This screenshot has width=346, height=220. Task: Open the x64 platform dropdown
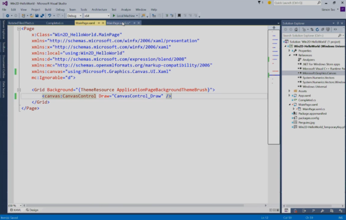coord(97,16)
